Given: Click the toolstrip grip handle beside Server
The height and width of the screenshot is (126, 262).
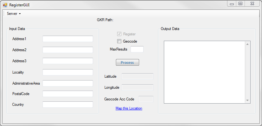Looking at the screenshot, I should click(x=4, y=14).
